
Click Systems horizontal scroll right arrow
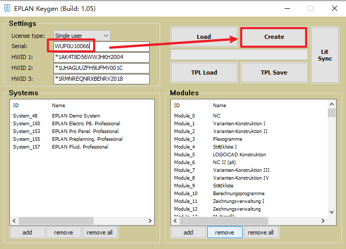150,221
